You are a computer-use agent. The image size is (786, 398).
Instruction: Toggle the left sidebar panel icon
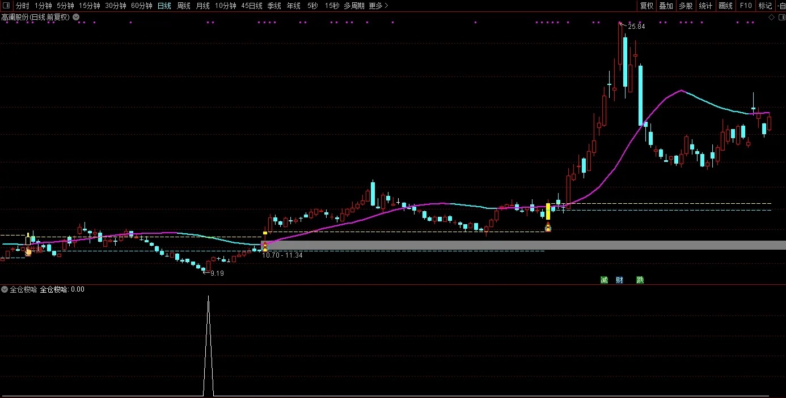pos(6,6)
